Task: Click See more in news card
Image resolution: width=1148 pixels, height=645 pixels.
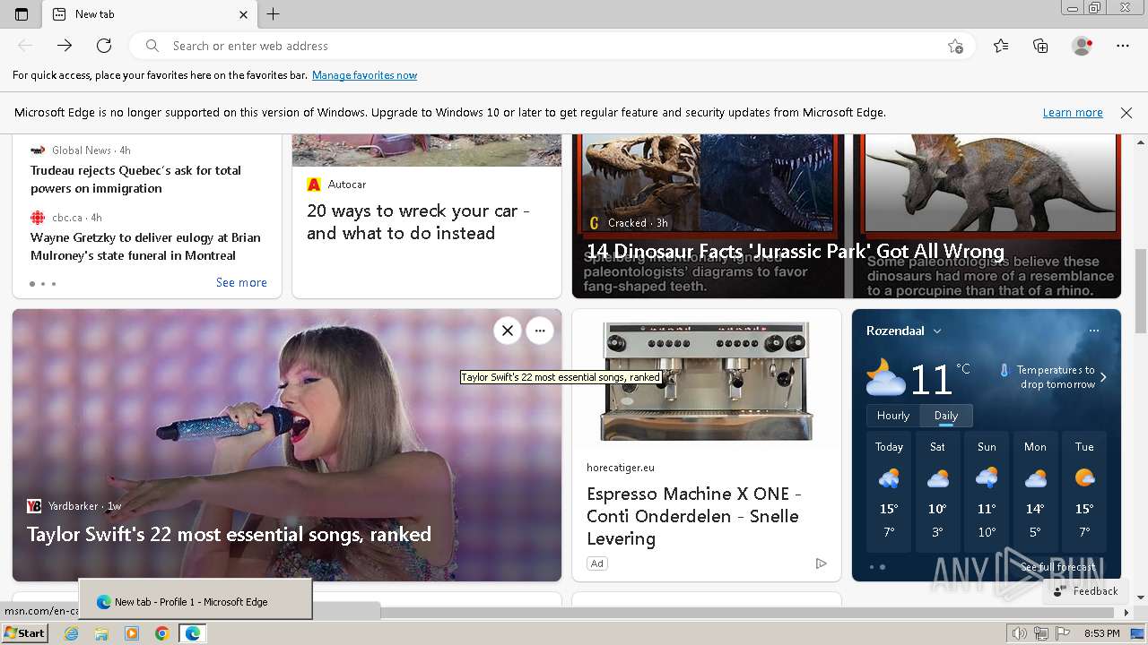Action: click(241, 282)
